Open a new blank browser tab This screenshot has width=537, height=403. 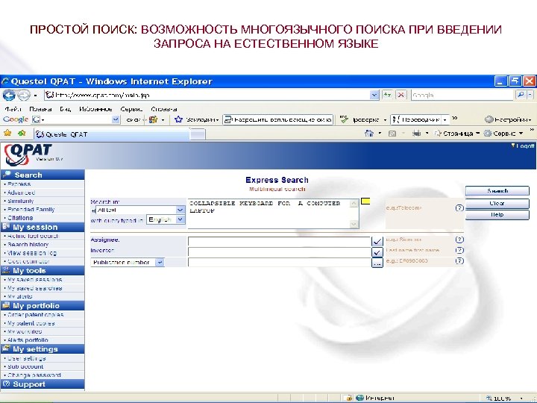pos(198,134)
